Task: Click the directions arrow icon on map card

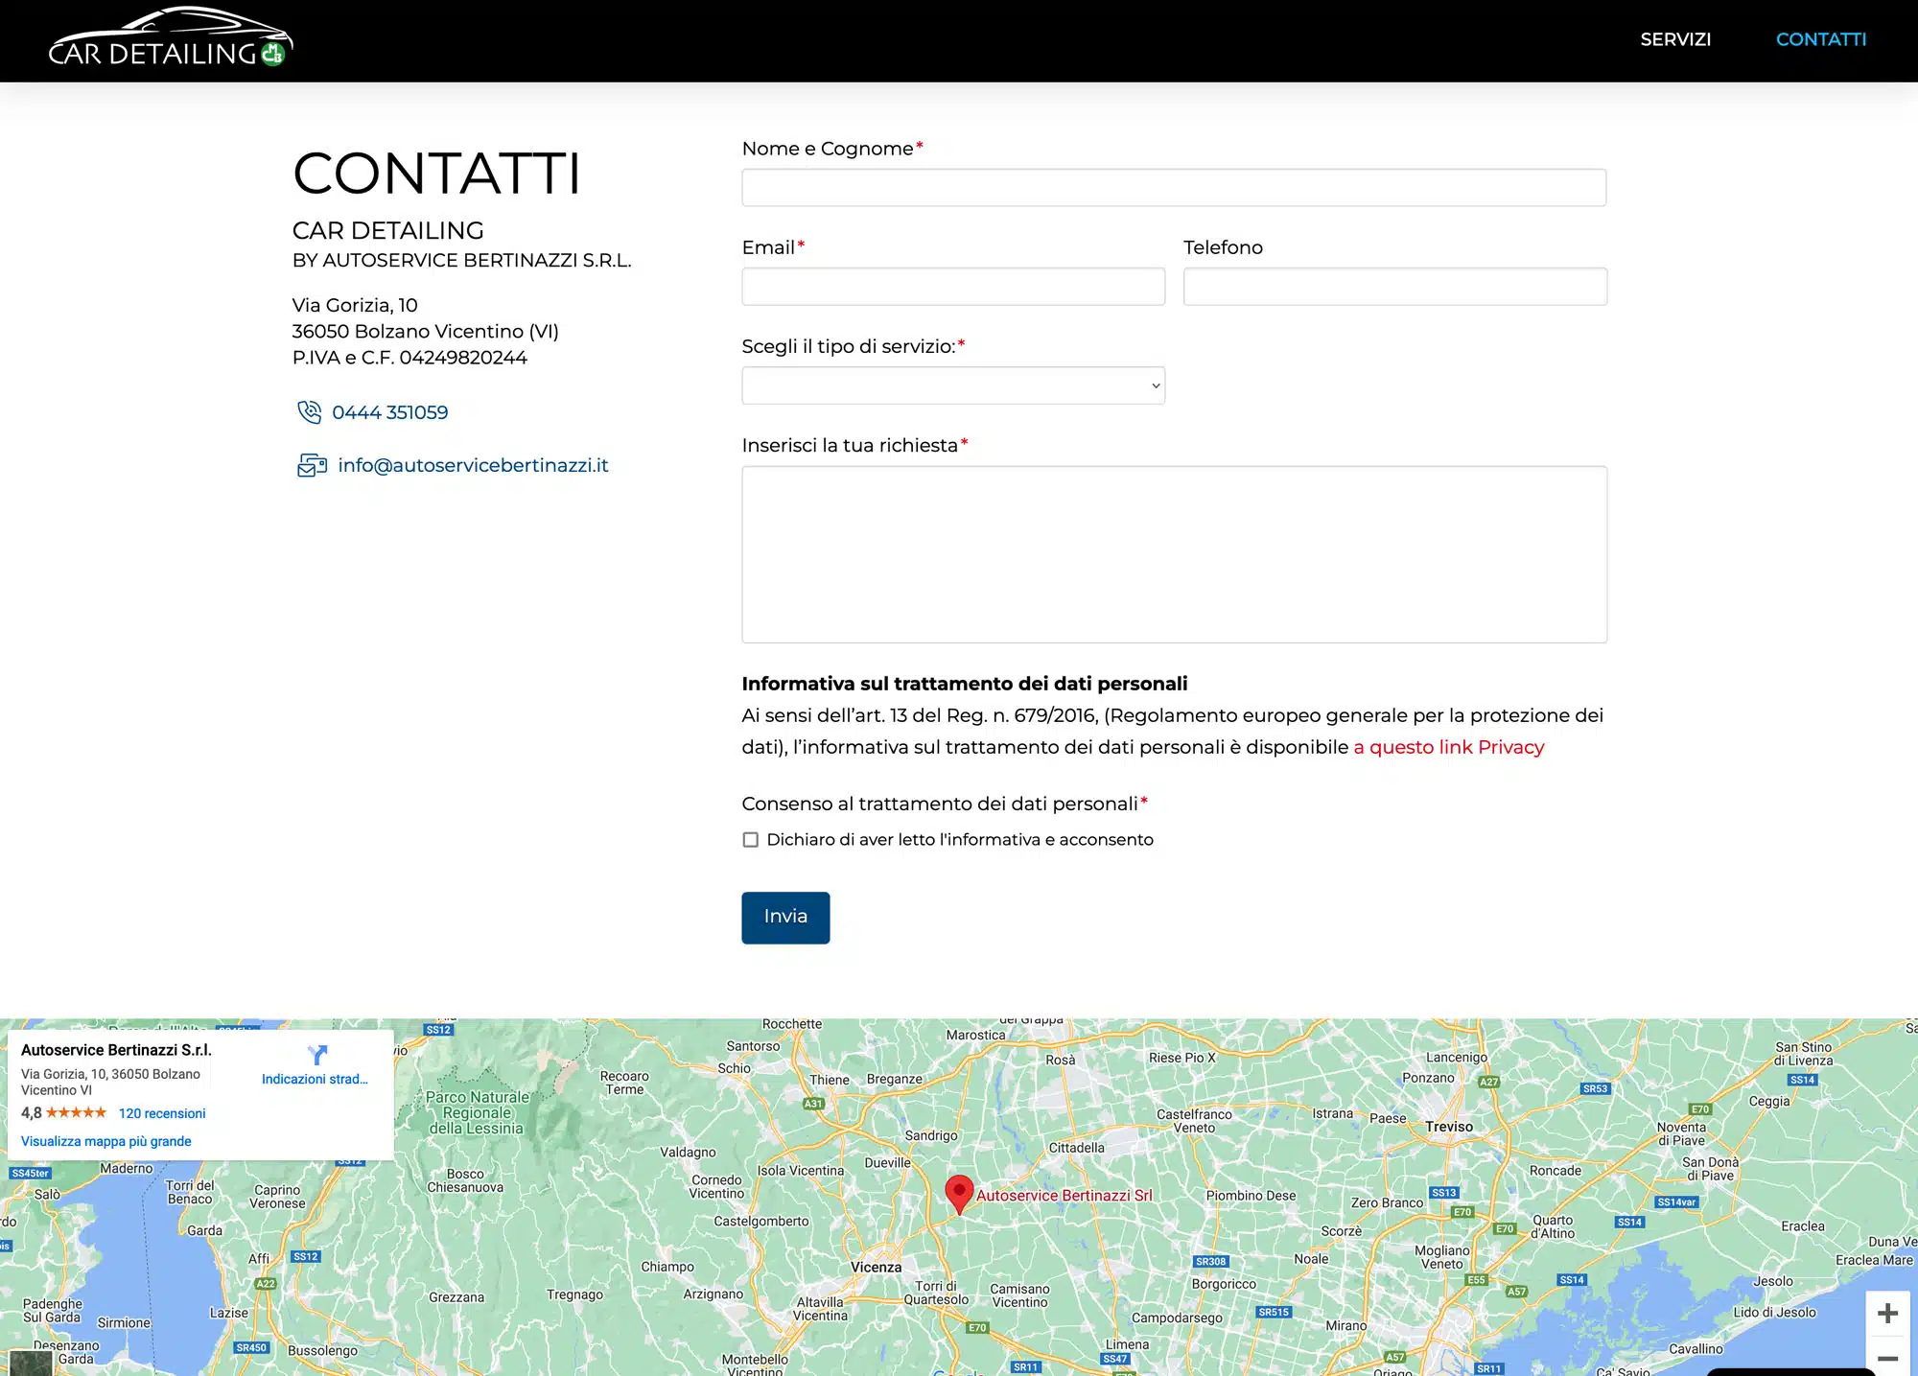Action: (x=317, y=1055)
